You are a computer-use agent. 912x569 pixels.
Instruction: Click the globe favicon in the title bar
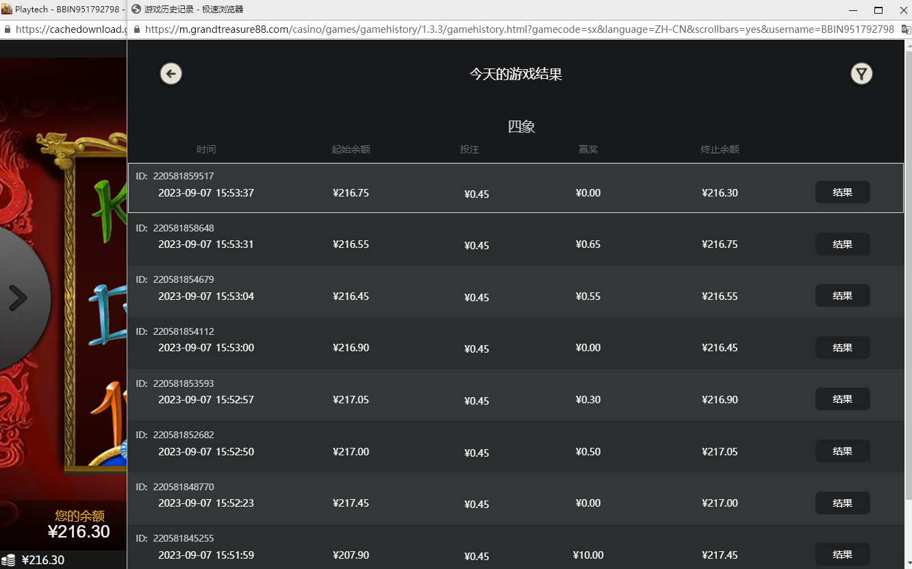pyautogui.click(x=136, y=10)
